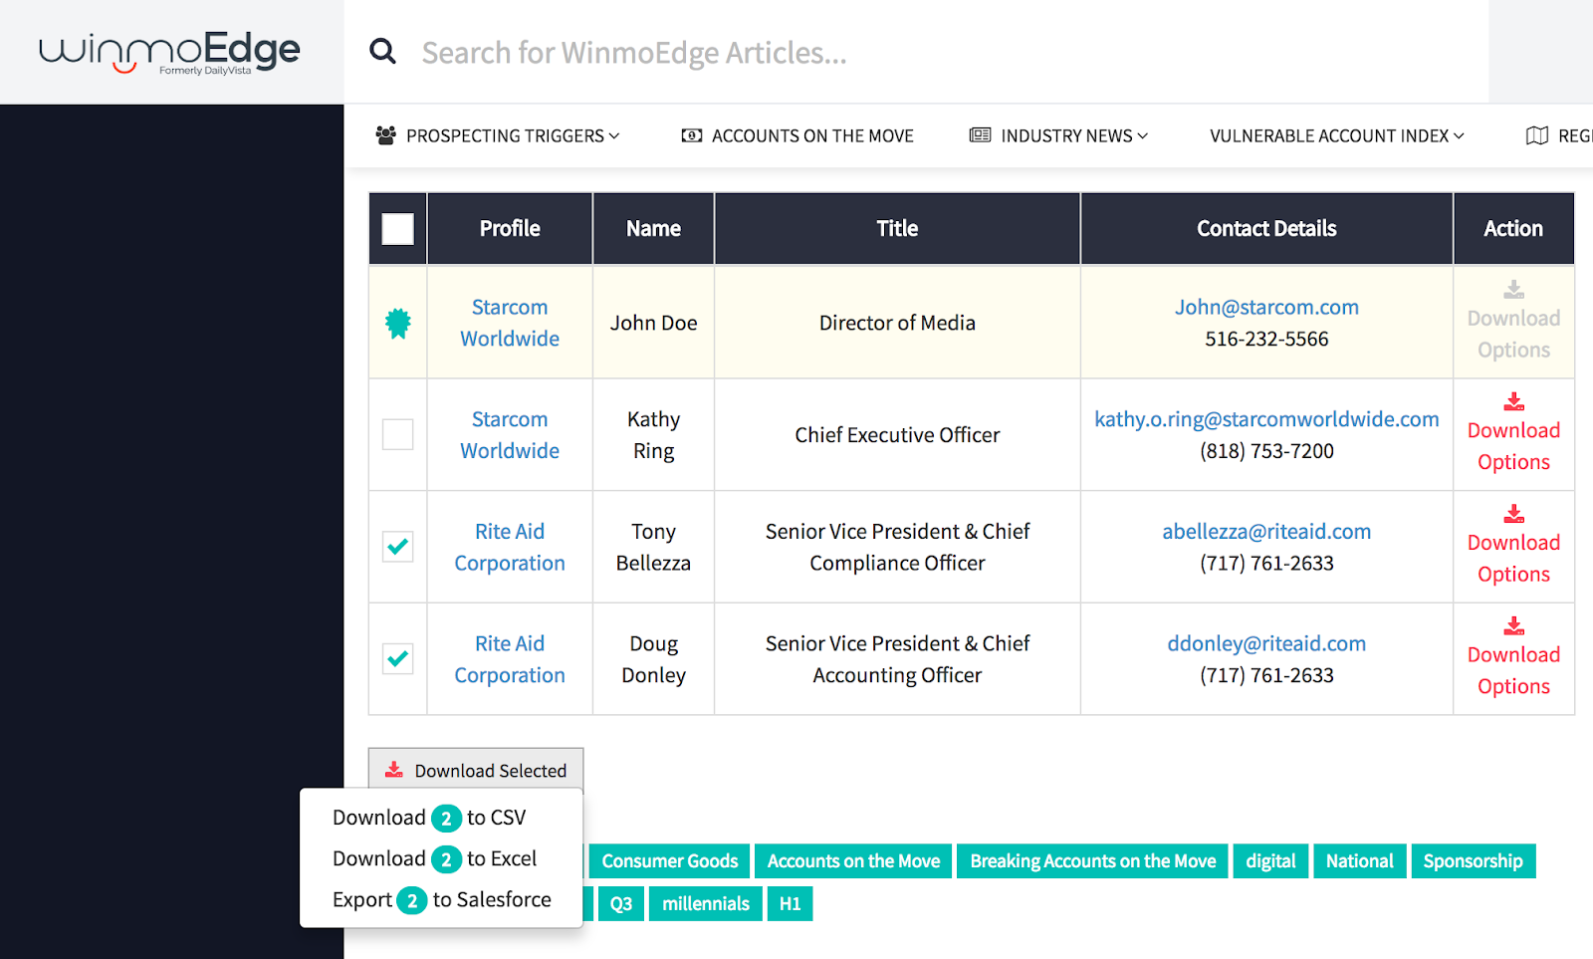1593x959 pixels.
Task: Check the Kathy Ring row checkbox
Action: [398, 434]
